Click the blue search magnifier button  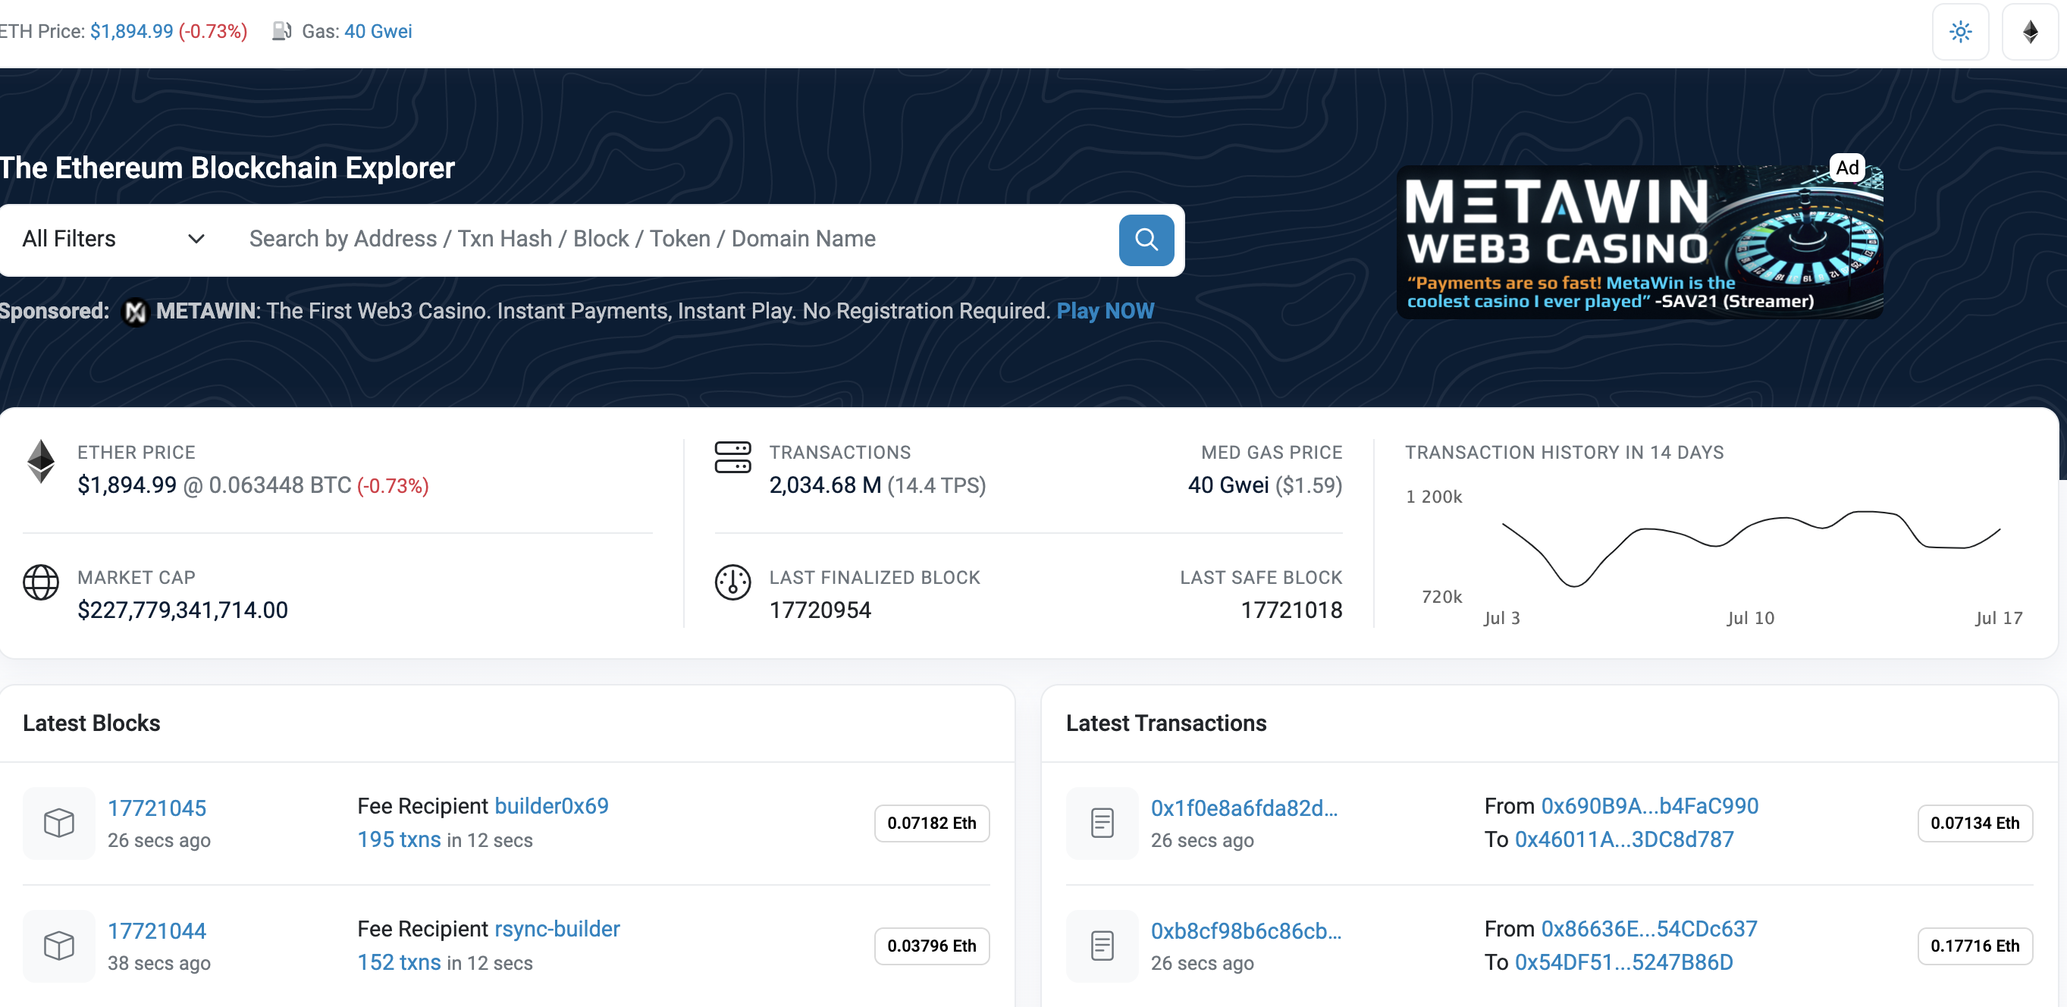[1146, 240]
